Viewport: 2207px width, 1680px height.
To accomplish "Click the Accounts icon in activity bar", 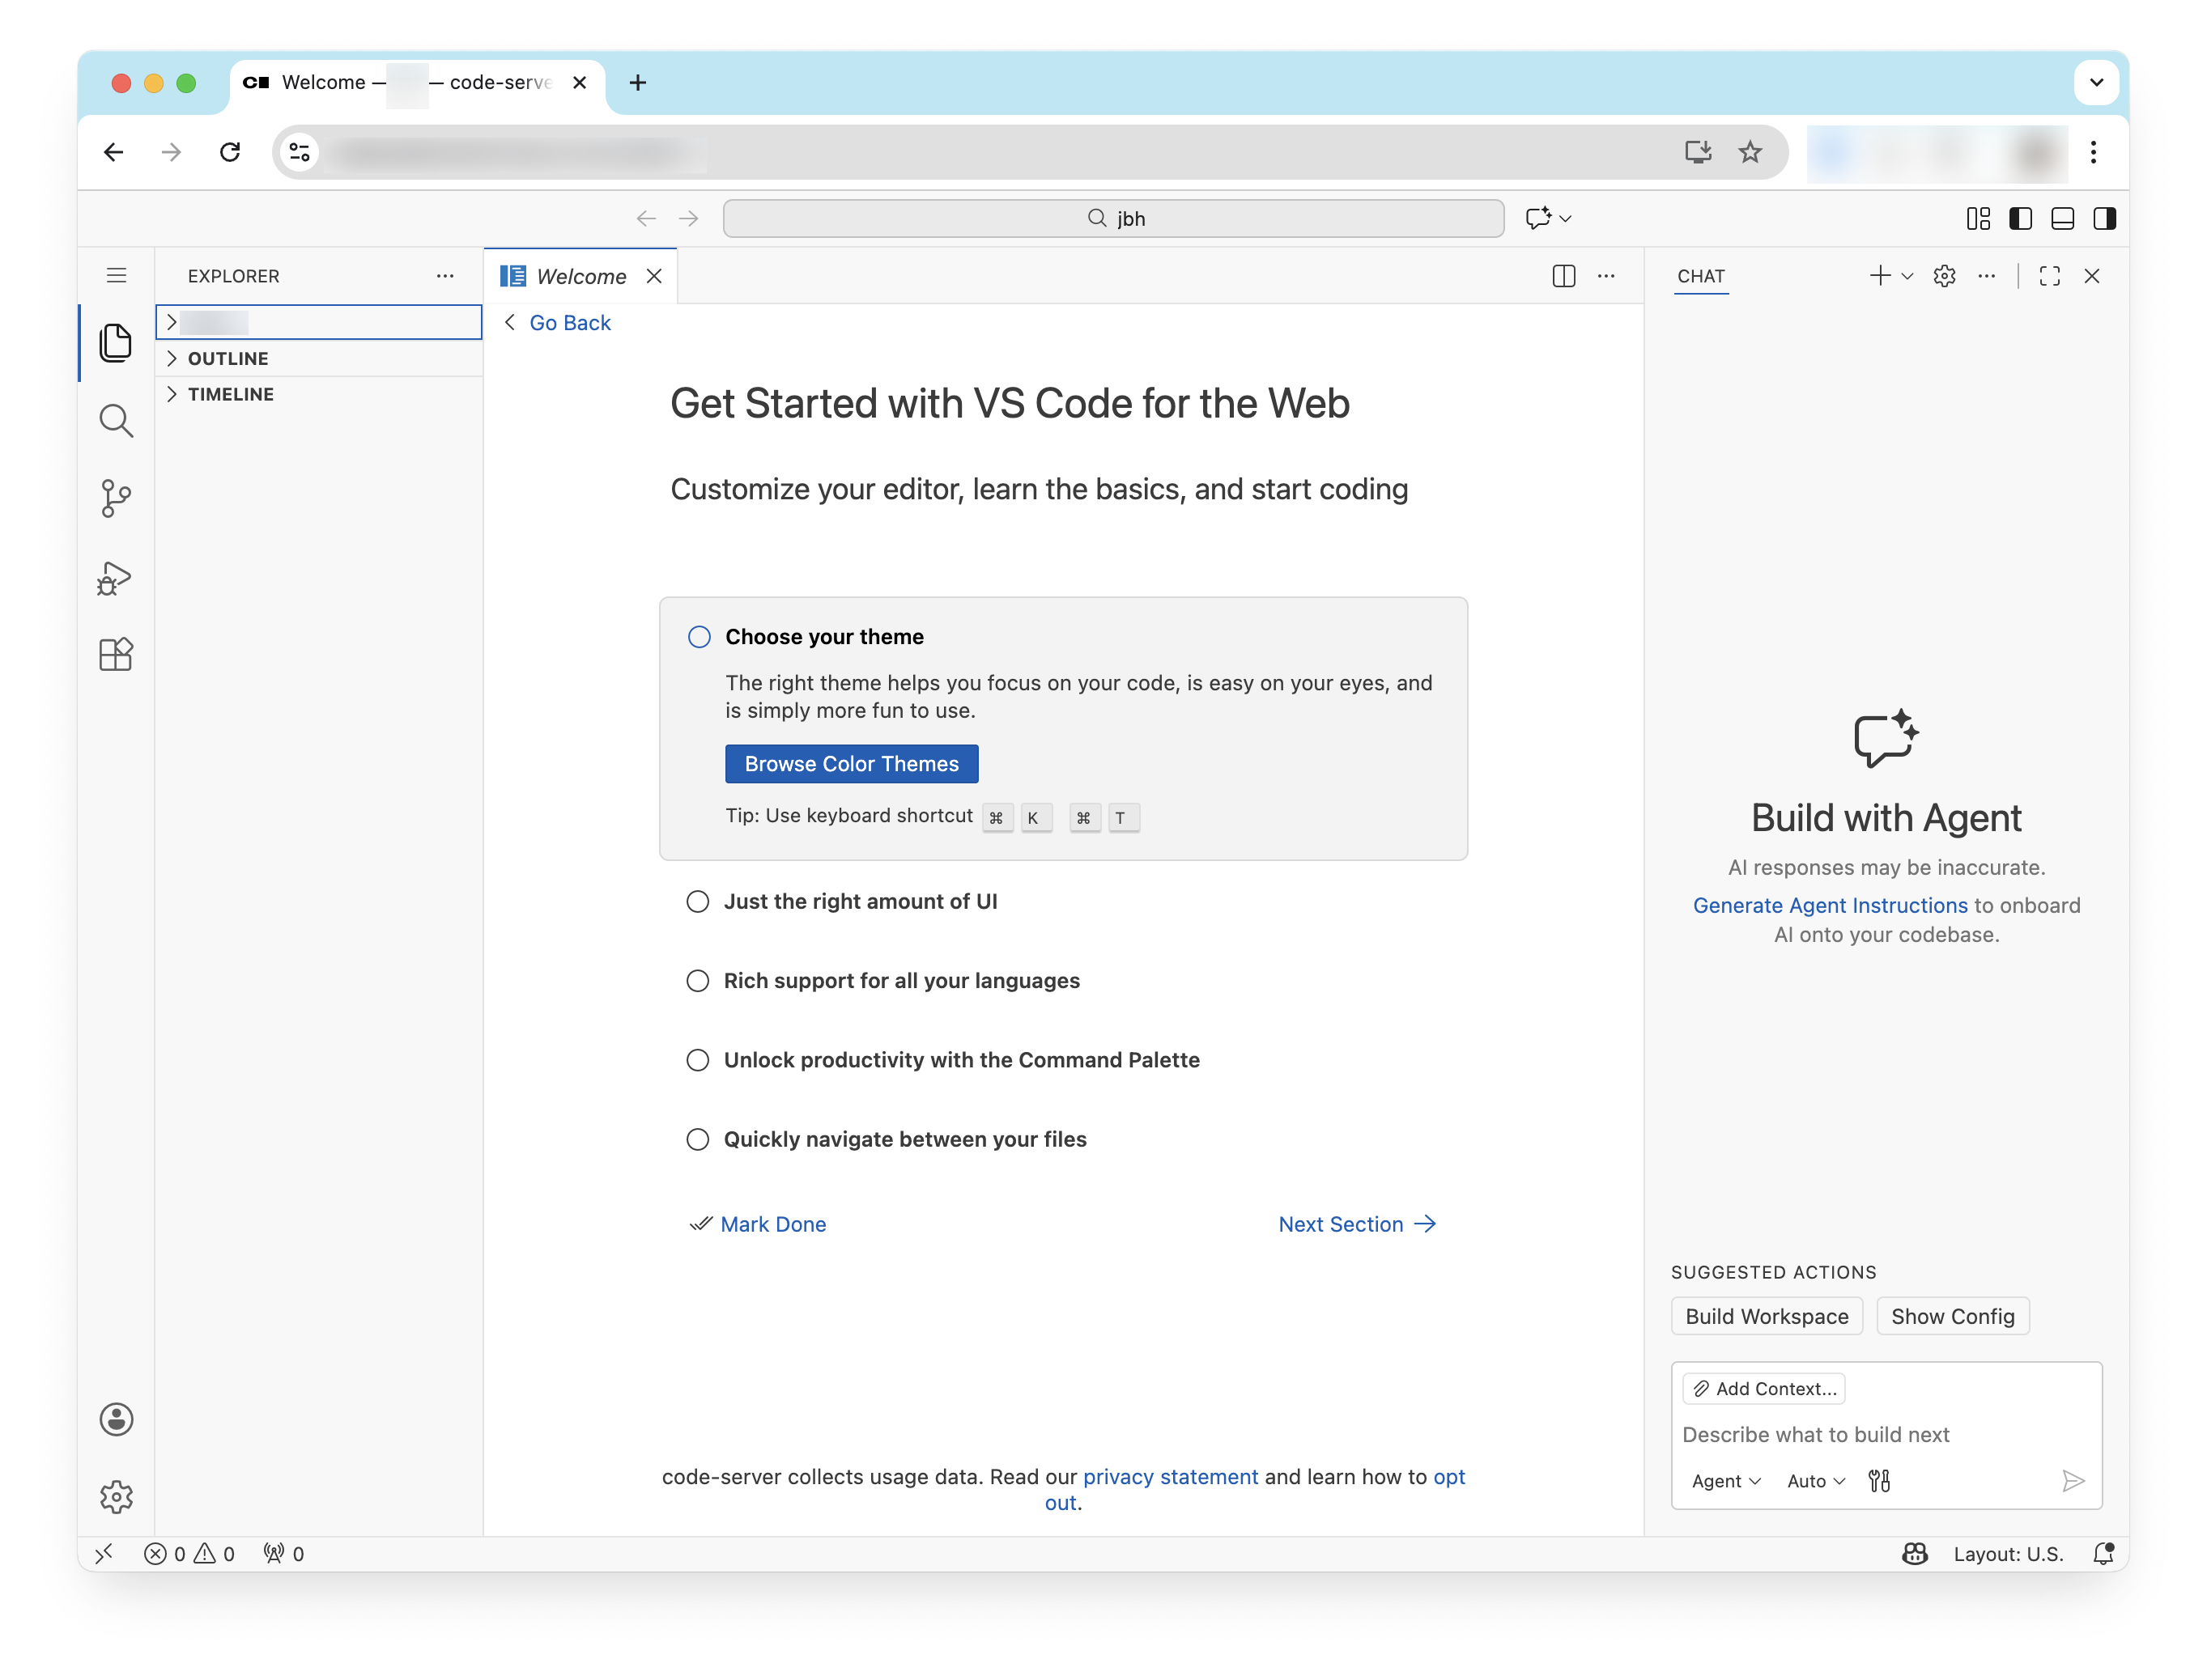I will click(116, 1419).
